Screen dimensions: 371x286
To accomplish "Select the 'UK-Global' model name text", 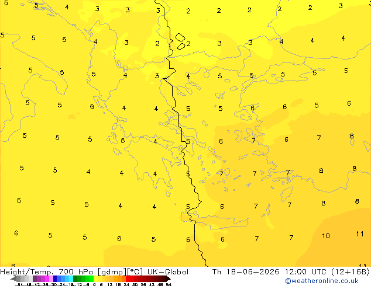I will 168,272.
